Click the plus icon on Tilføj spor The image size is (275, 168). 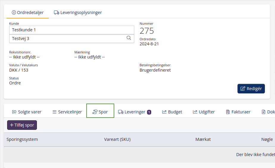(x=12, y=125)
